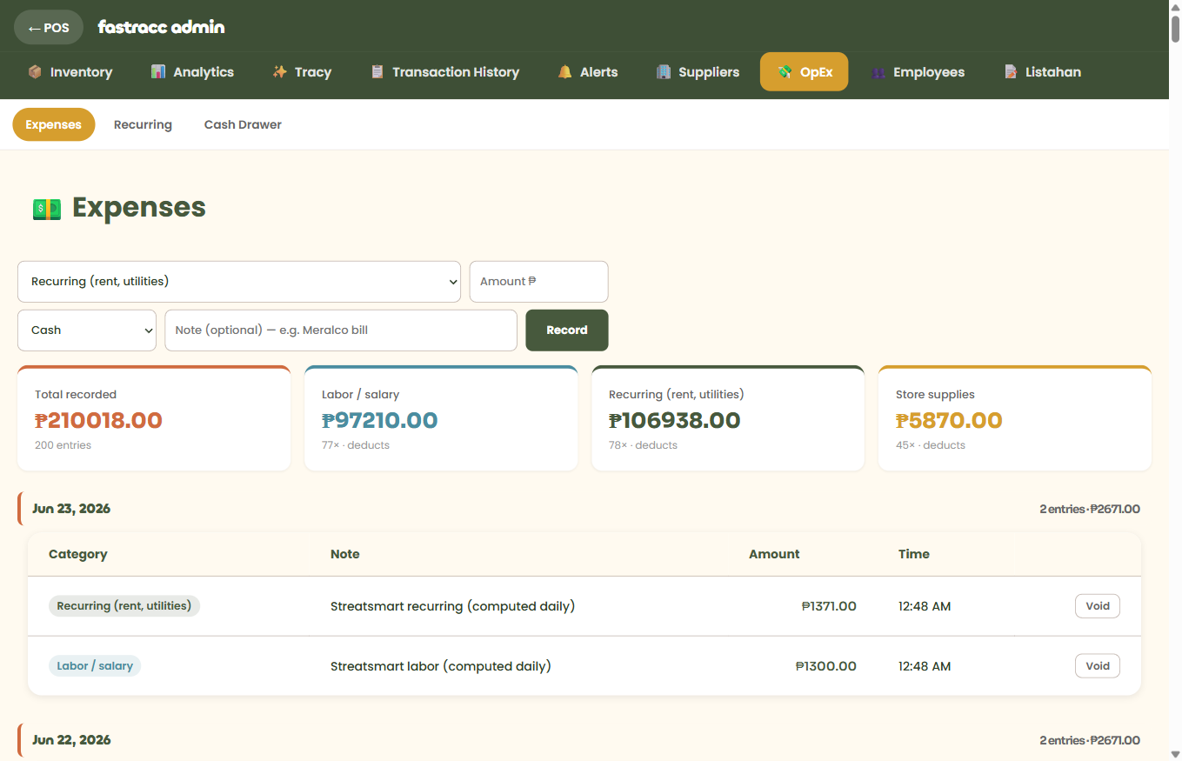This screenshot has width=1182, height=761.
Task: Click the Tracy sparkle icon
Action: [279, 72]
